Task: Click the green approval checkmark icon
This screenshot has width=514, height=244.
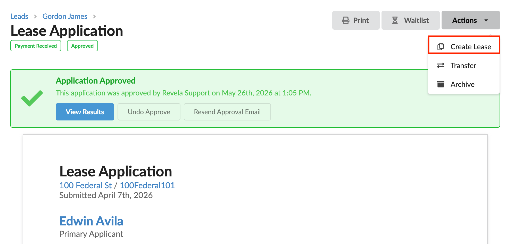Action: pos(32,98)
